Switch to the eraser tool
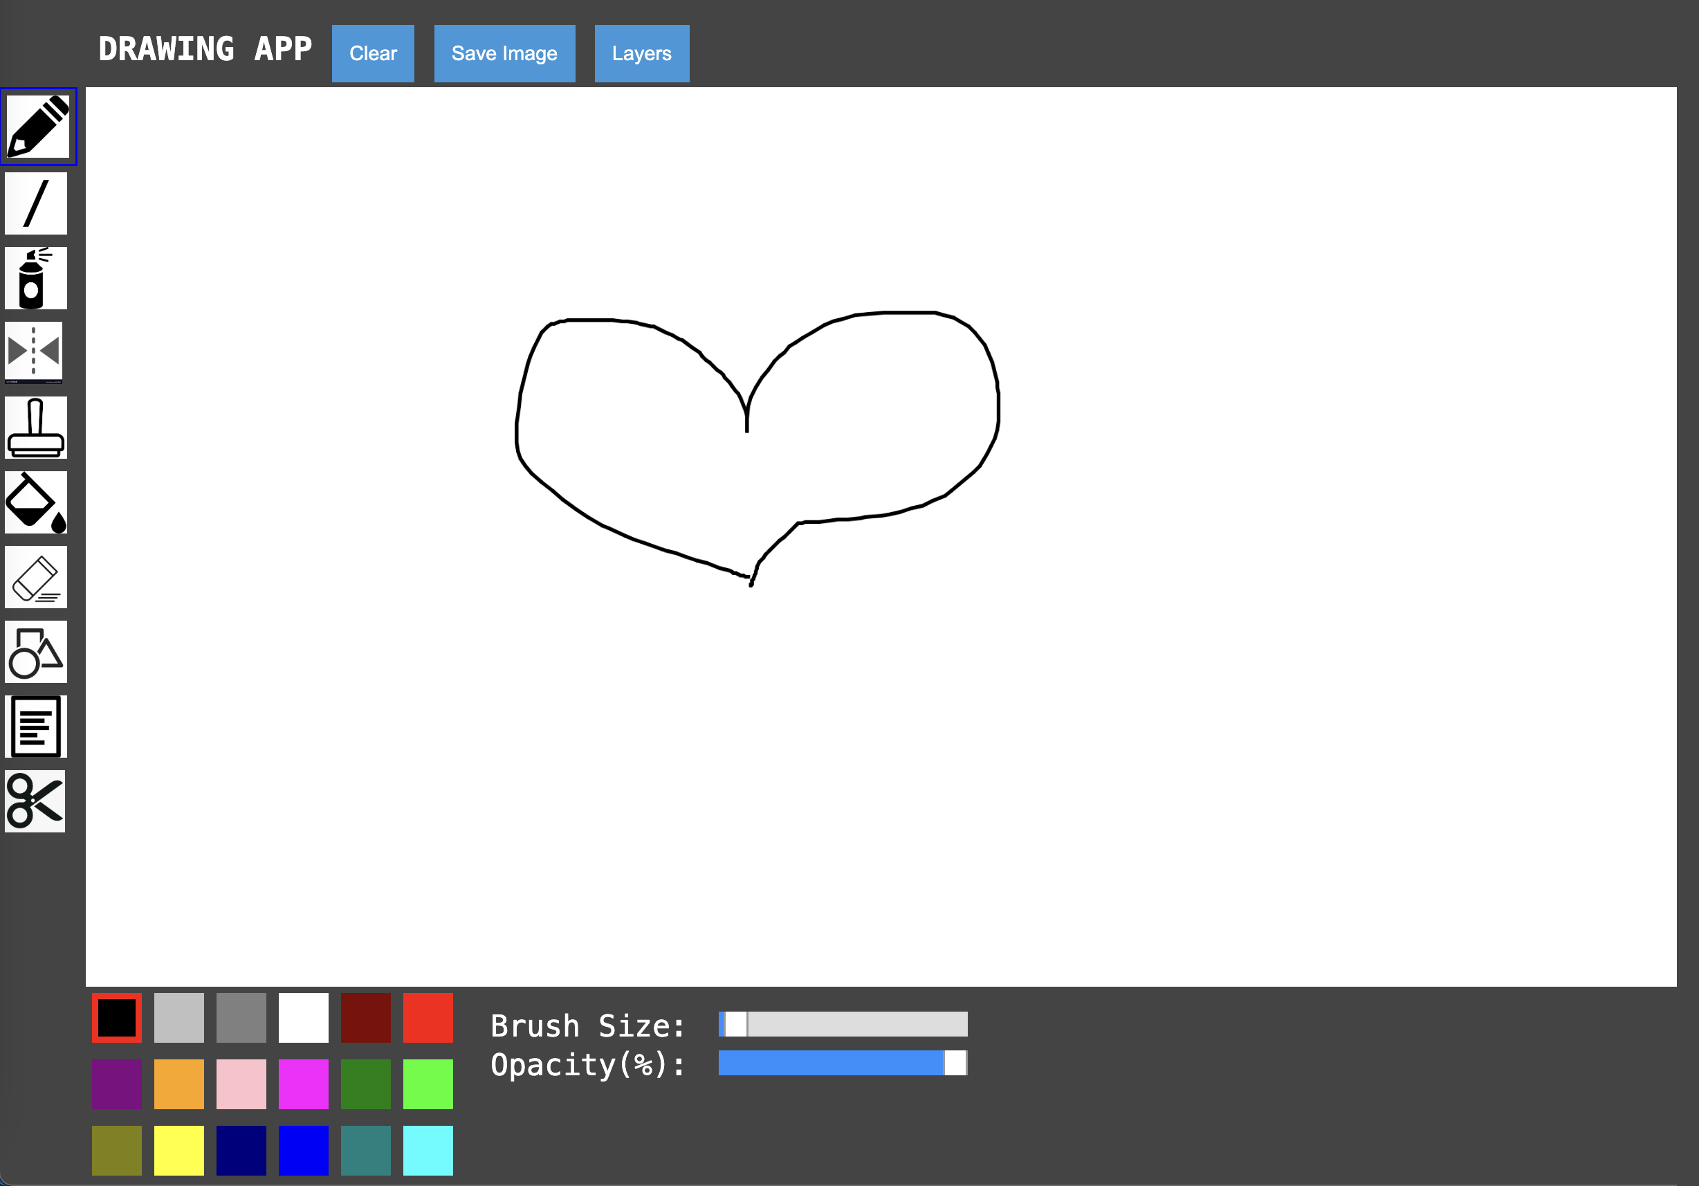 pos(35,576)
